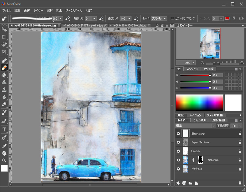Open help question mark icon
Image resolution: width=246 pixels, height=192 pixels.
pos(234,18)
